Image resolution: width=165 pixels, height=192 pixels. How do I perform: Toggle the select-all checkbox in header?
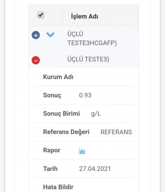pos(41,15)
